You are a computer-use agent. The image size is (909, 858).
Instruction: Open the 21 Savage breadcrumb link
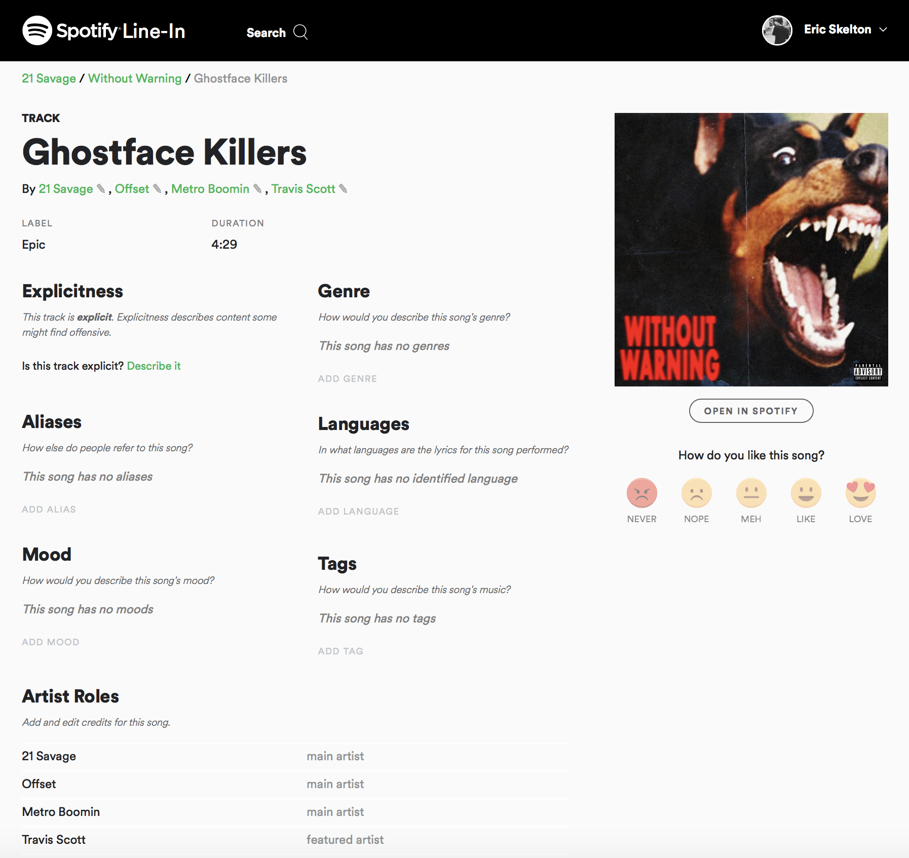pos(49,79)
